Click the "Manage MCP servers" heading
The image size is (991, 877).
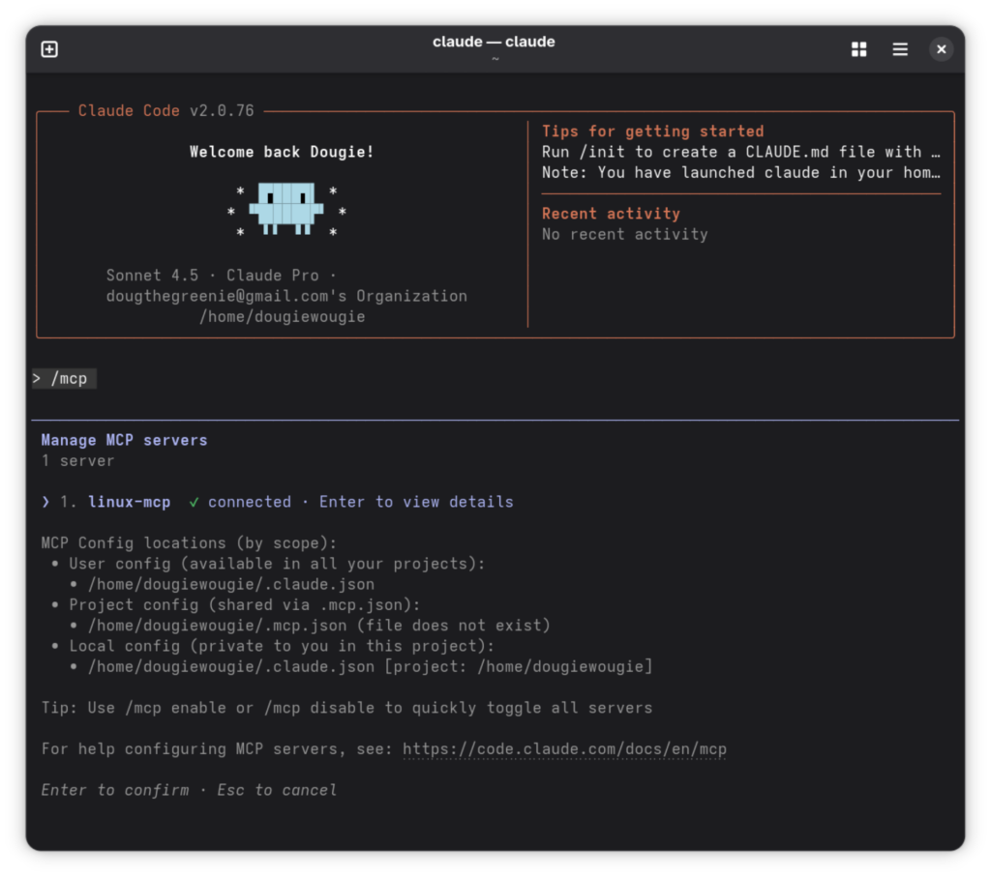coord(124,440)
